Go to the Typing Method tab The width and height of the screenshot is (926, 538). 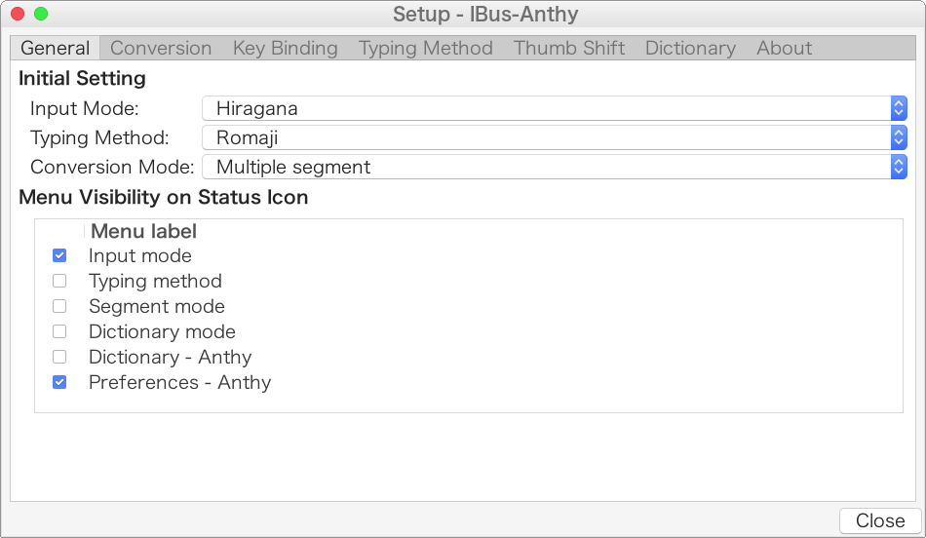pyautogui.click(x=425, y=48)
